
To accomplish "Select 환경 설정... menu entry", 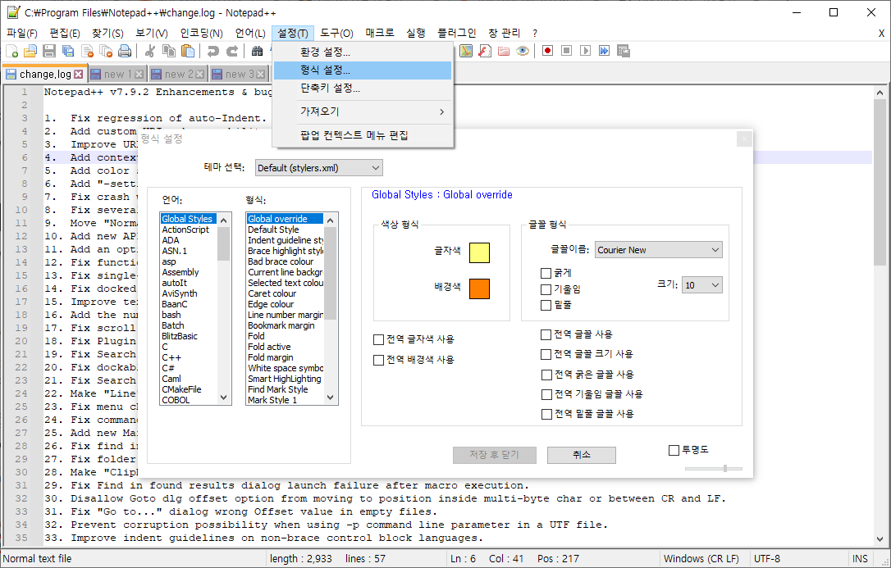I will click(x=363, y=52).
